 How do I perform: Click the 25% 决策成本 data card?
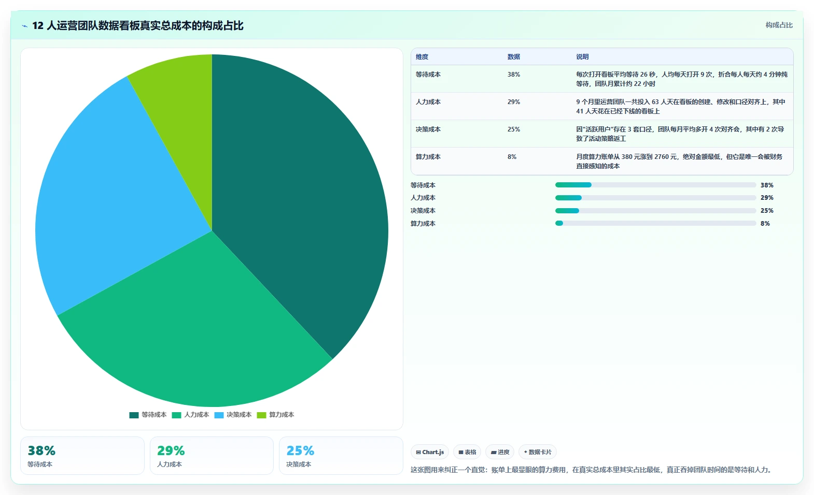[341, 456]
